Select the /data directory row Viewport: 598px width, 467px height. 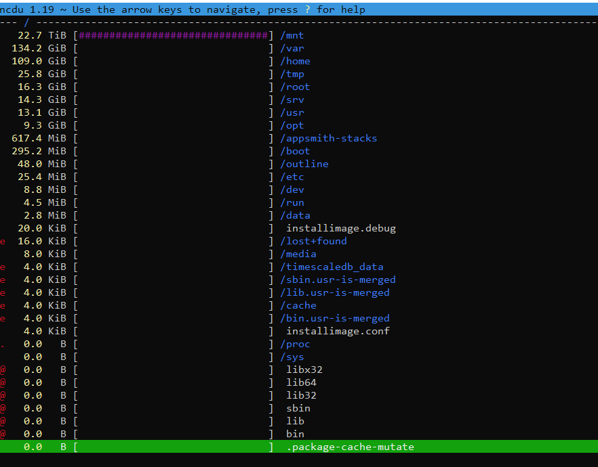coord(299,215)
